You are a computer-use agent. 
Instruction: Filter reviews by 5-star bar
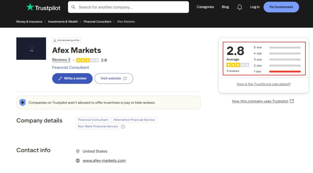[x=285, y=48]
